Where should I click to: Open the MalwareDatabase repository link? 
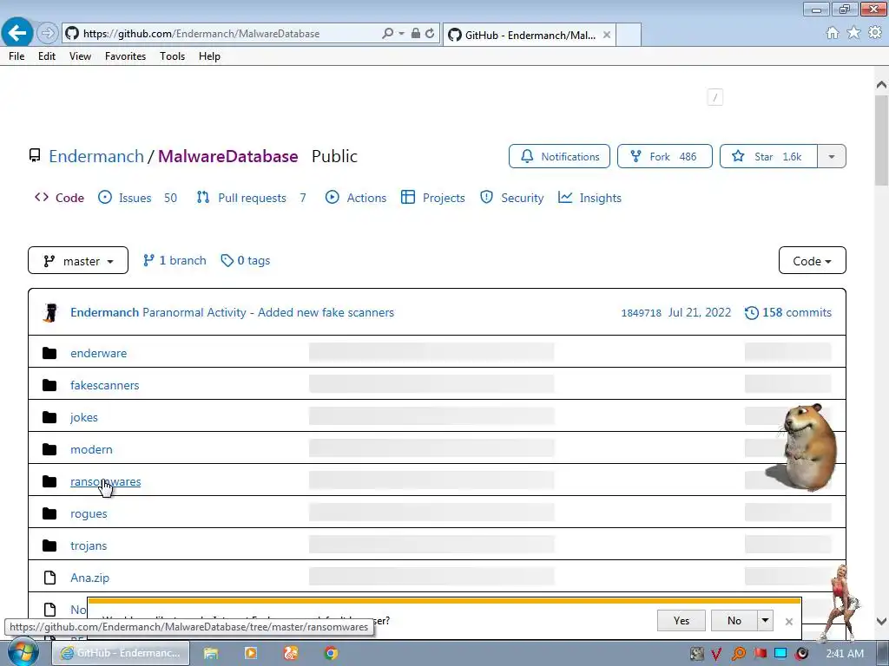[x=228, y=156]
